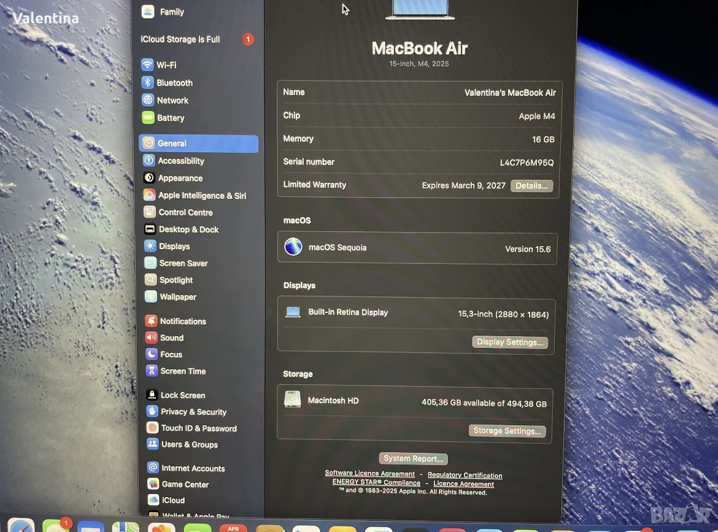Open Lock Screen padlock icon
Screen dimensions: 718x532
point(152,395)
